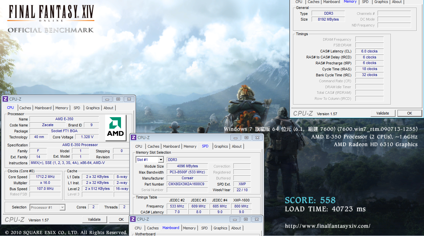The height and width of the screenshot is (236, 424).
Task: Select the Memory tab in the Mainboard window
Action: click(x=189, y=228)
